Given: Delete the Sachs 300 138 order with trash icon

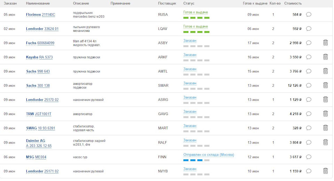Looking at the screenshot, I should click(x=326, y=85).
